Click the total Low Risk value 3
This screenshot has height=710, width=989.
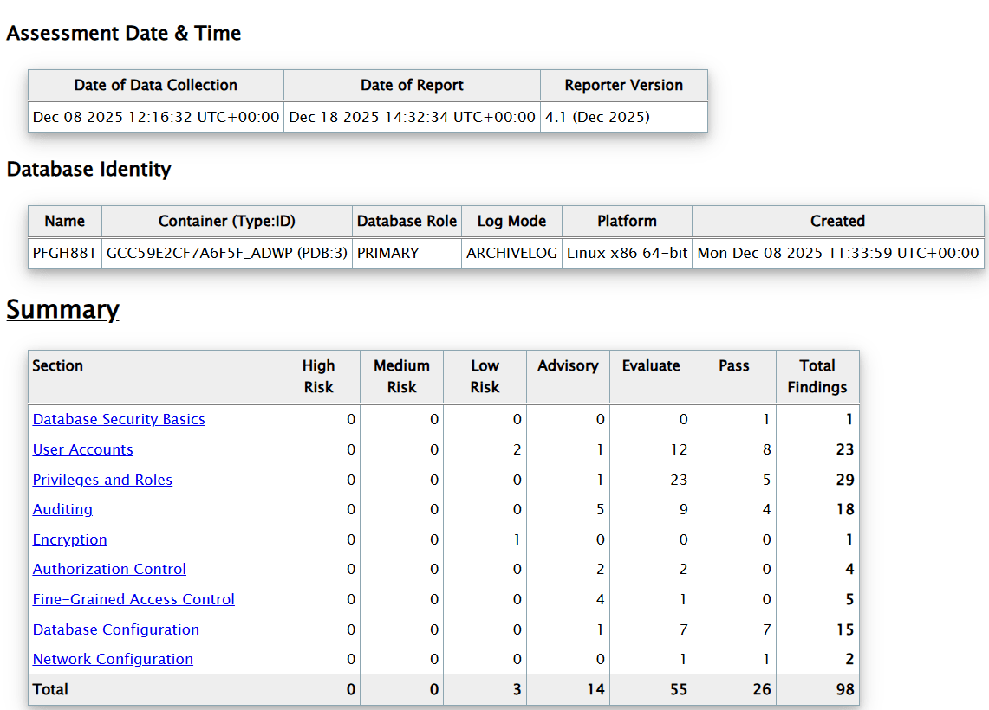[x=517, y=689]
